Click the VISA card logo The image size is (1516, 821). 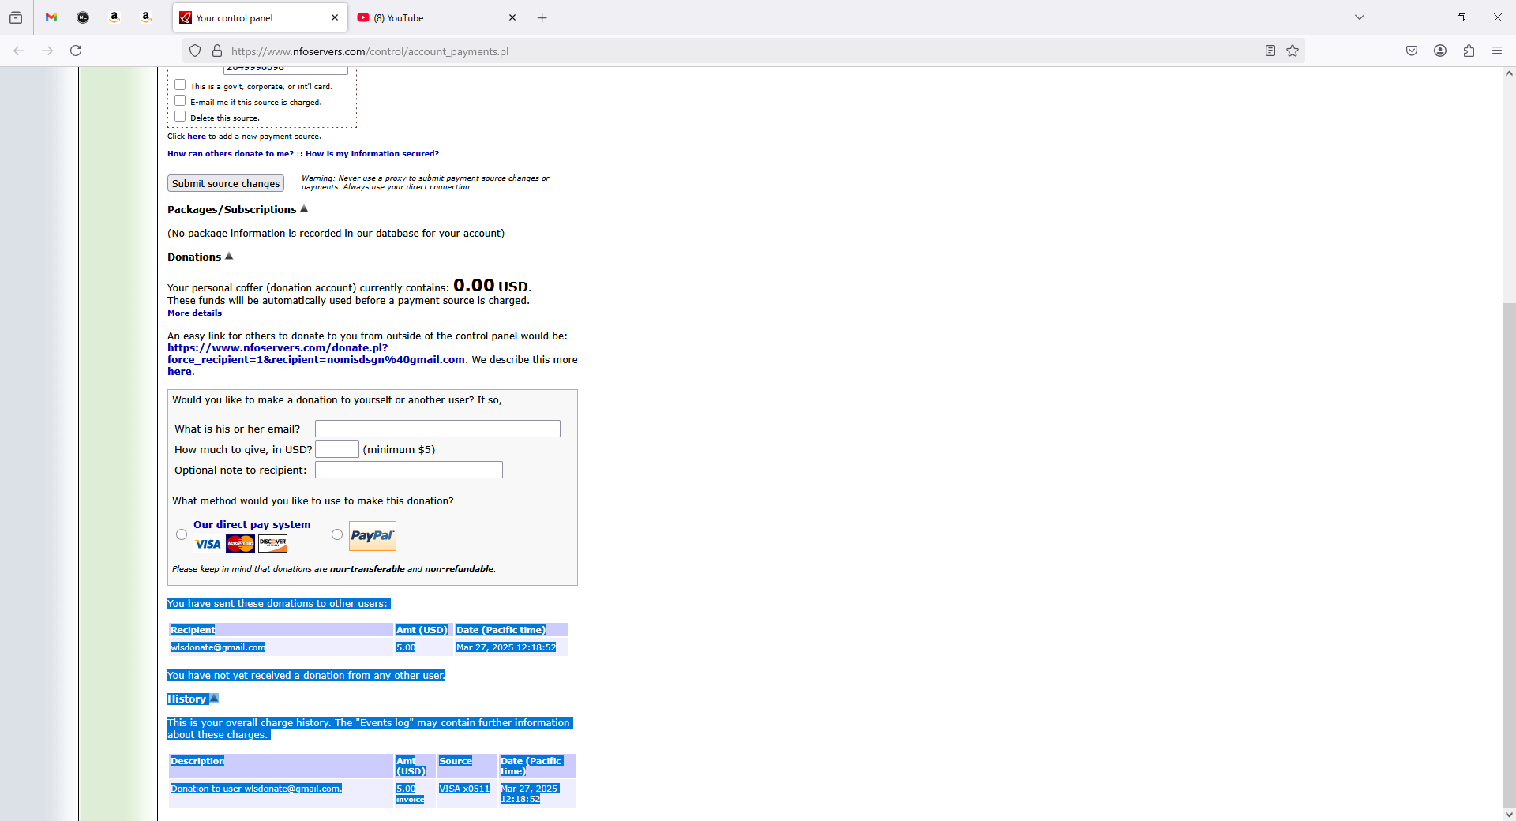(208, 544)
